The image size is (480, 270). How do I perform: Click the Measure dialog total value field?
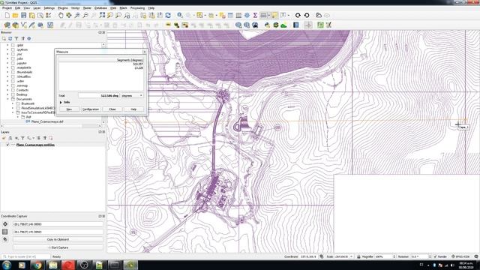(x=98, y=96)
